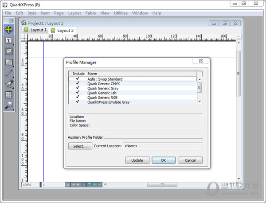Image resolution: width=266 pixels, height=203 pixels.
Task: Go to next page with right arrow
Action: [x=78, y=184]
